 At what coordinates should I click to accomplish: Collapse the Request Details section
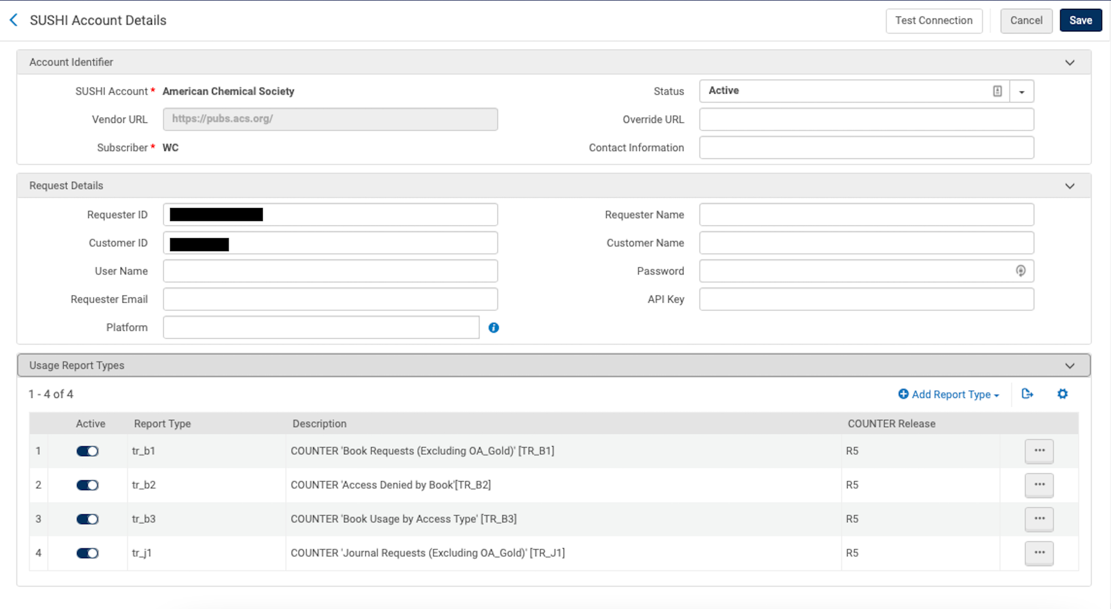click(x=1070, y=186)
